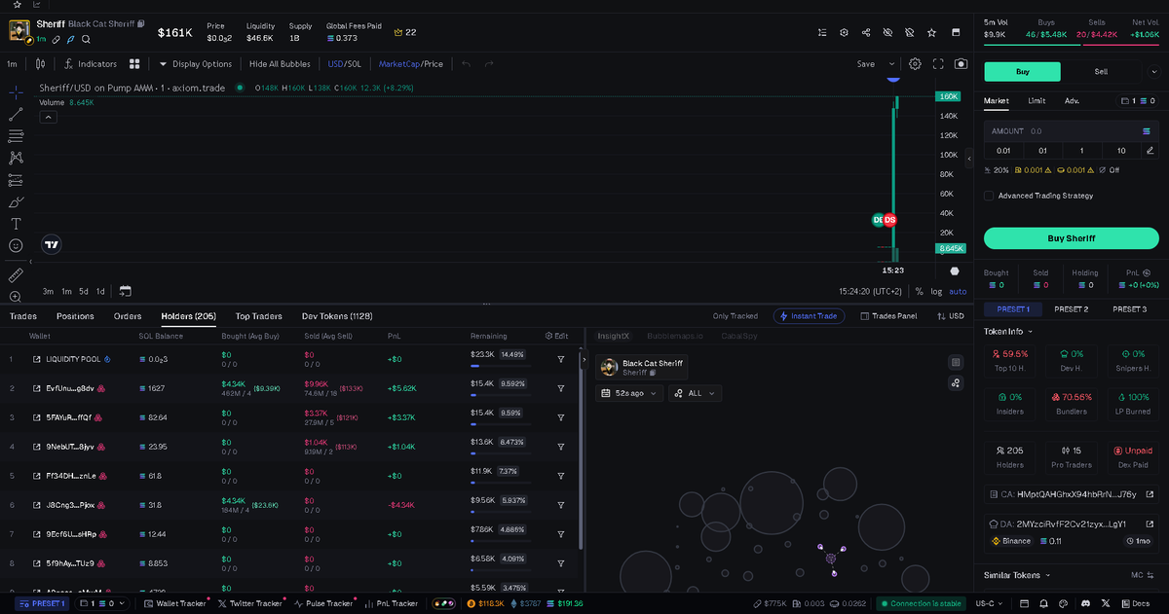Image resolution: width=1169 pixels, height=614 pixels.
Task: Open the Wallet Tracker in footer
Action: tap(174, 603)
